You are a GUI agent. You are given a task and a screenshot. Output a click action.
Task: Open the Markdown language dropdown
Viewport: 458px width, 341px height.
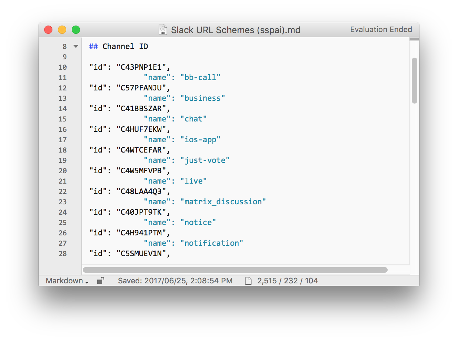click(67, 281)
